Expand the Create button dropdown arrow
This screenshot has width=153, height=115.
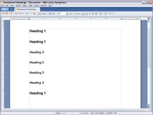pyautogui.click(x=47, y=14)
